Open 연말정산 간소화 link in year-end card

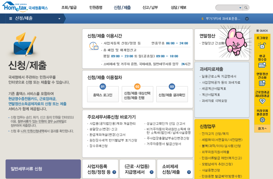pyautogui.click(x=213, y=43)
